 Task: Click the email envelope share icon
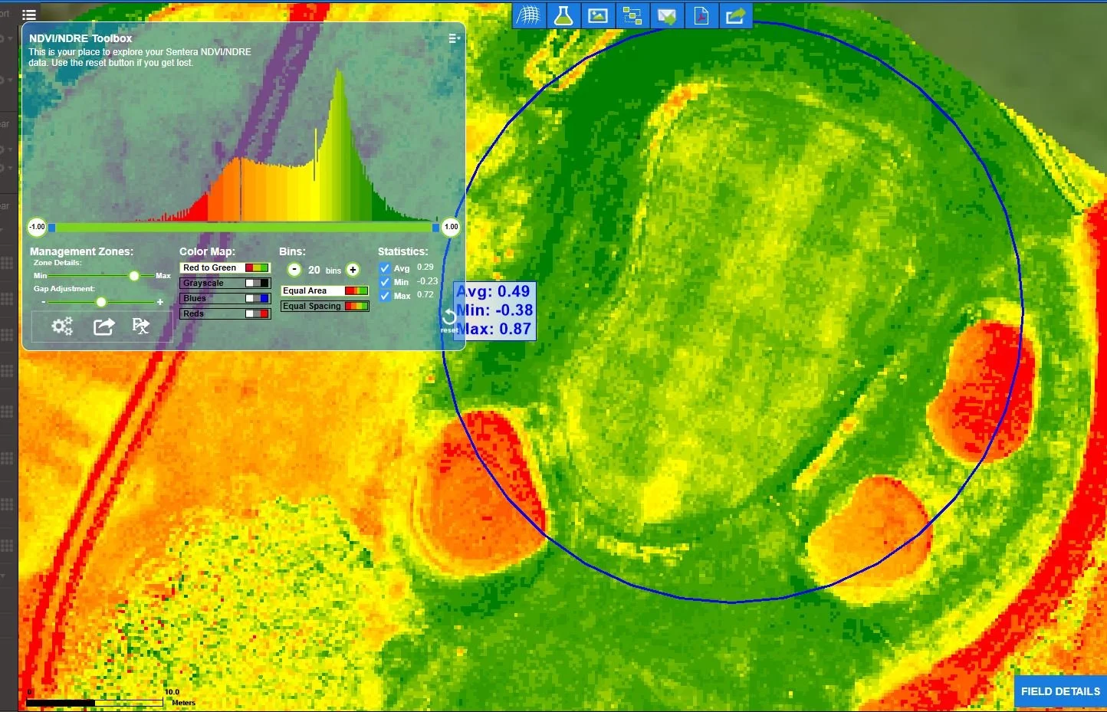pos(667,15)
